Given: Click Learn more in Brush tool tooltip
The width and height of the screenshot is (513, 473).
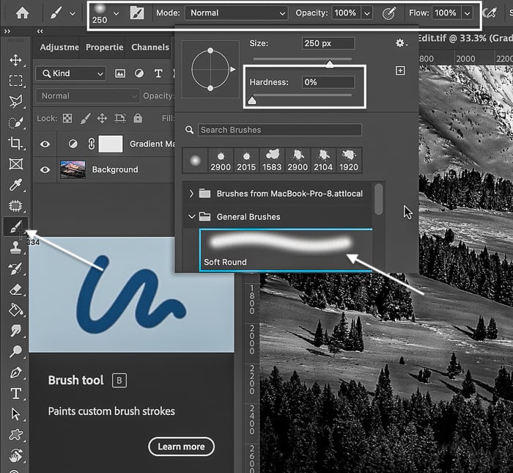Looking at the screenshot, I should point(181,447).
